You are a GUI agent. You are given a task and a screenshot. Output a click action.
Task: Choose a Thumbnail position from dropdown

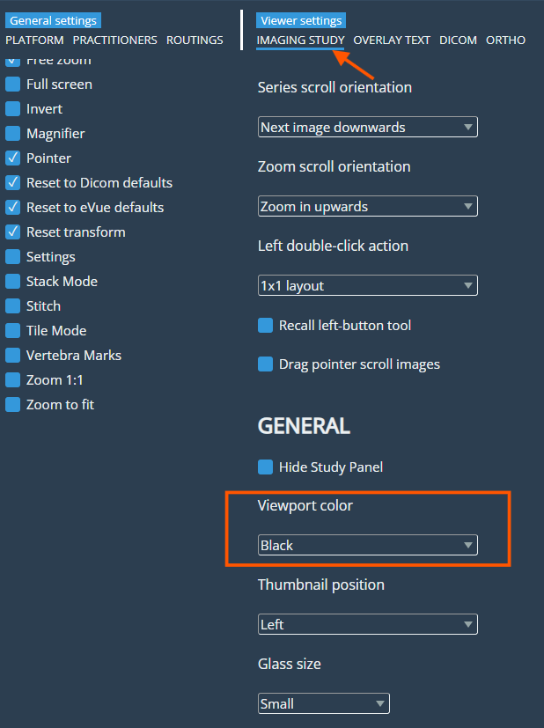point(367,625)
